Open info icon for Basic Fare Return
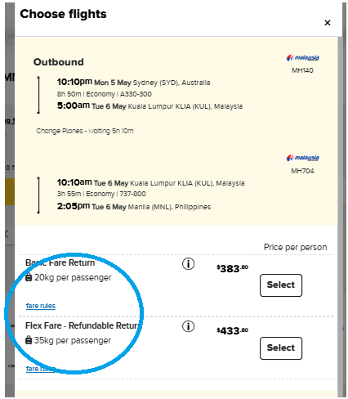Image resolution: width=348 pixels, height=399 pixels. (188, 263)
